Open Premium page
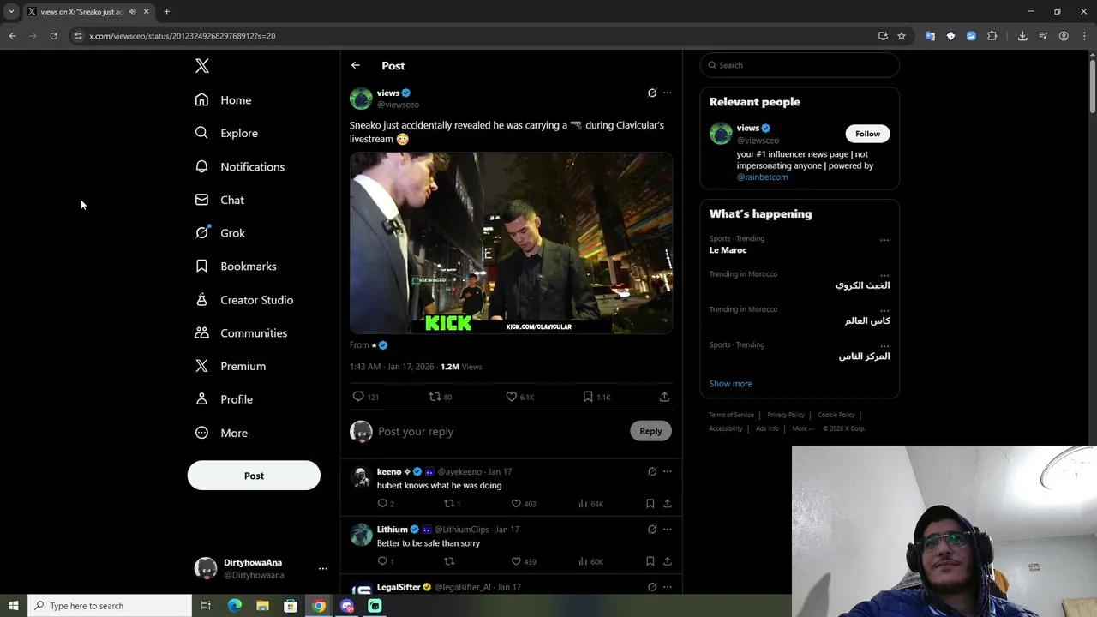This screenshot has height=617, width=1097. point(231,366)
